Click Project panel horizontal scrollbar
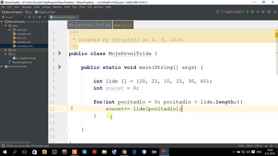This screenshot has height=156, width=278. click(x=15, y=142)
